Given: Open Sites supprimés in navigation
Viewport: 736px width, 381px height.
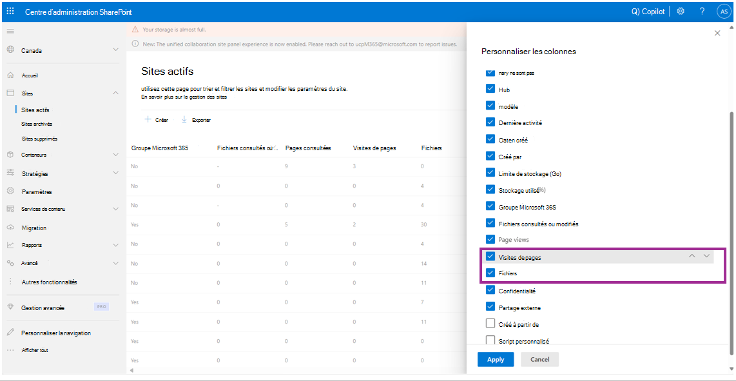Looking at the screenshot, I should pyautogui.click(x=39, y=139).
